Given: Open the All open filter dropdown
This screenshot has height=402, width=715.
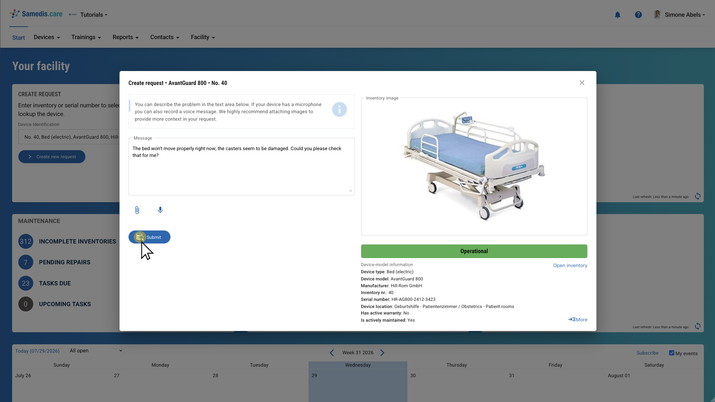Looking at the screenshot, I should pos(96,351).
